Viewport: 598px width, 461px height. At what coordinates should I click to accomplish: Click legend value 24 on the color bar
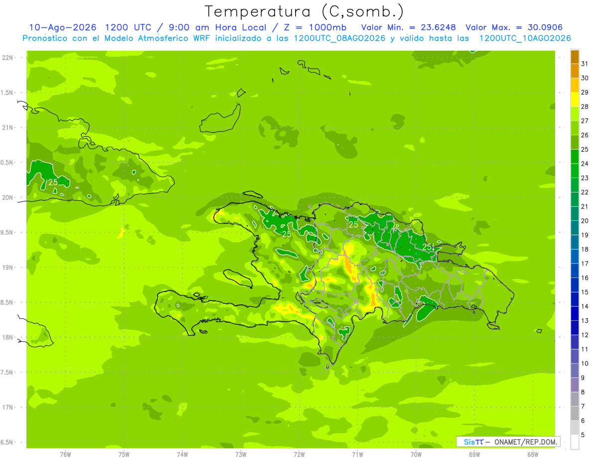pyautogui.click(x=585, y=164)
